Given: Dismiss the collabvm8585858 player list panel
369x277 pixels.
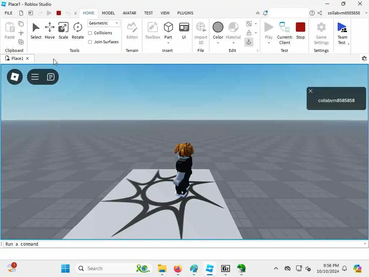Looking at the screenshot, I should point(311,91).
